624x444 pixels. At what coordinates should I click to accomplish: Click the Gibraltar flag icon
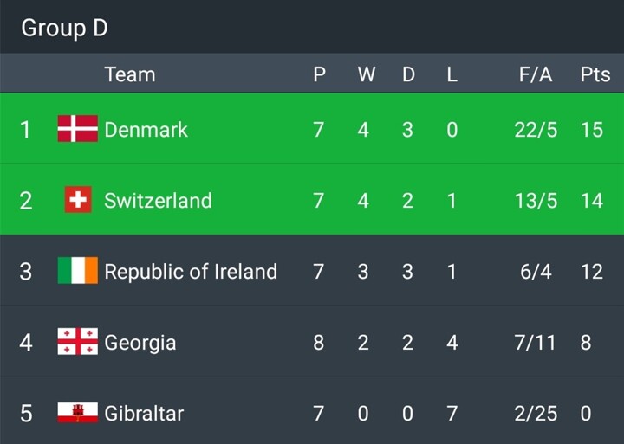pos(77,413)
